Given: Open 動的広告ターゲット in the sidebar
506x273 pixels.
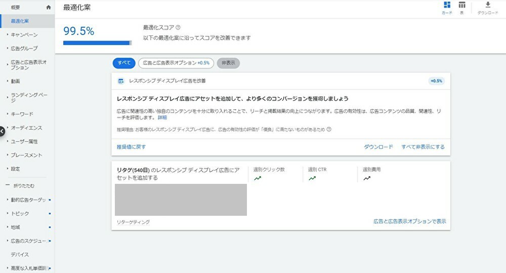Looking at the screenshot, I should pos(27,200).
